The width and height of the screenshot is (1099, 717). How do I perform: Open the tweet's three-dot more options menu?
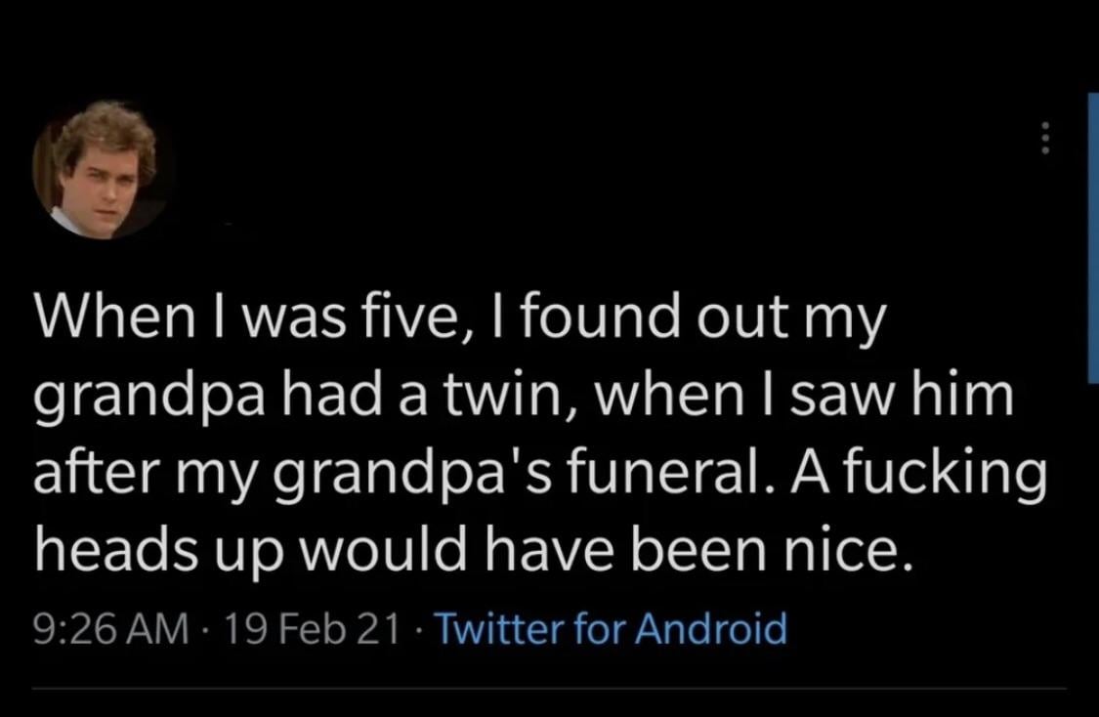(1044, 138)
